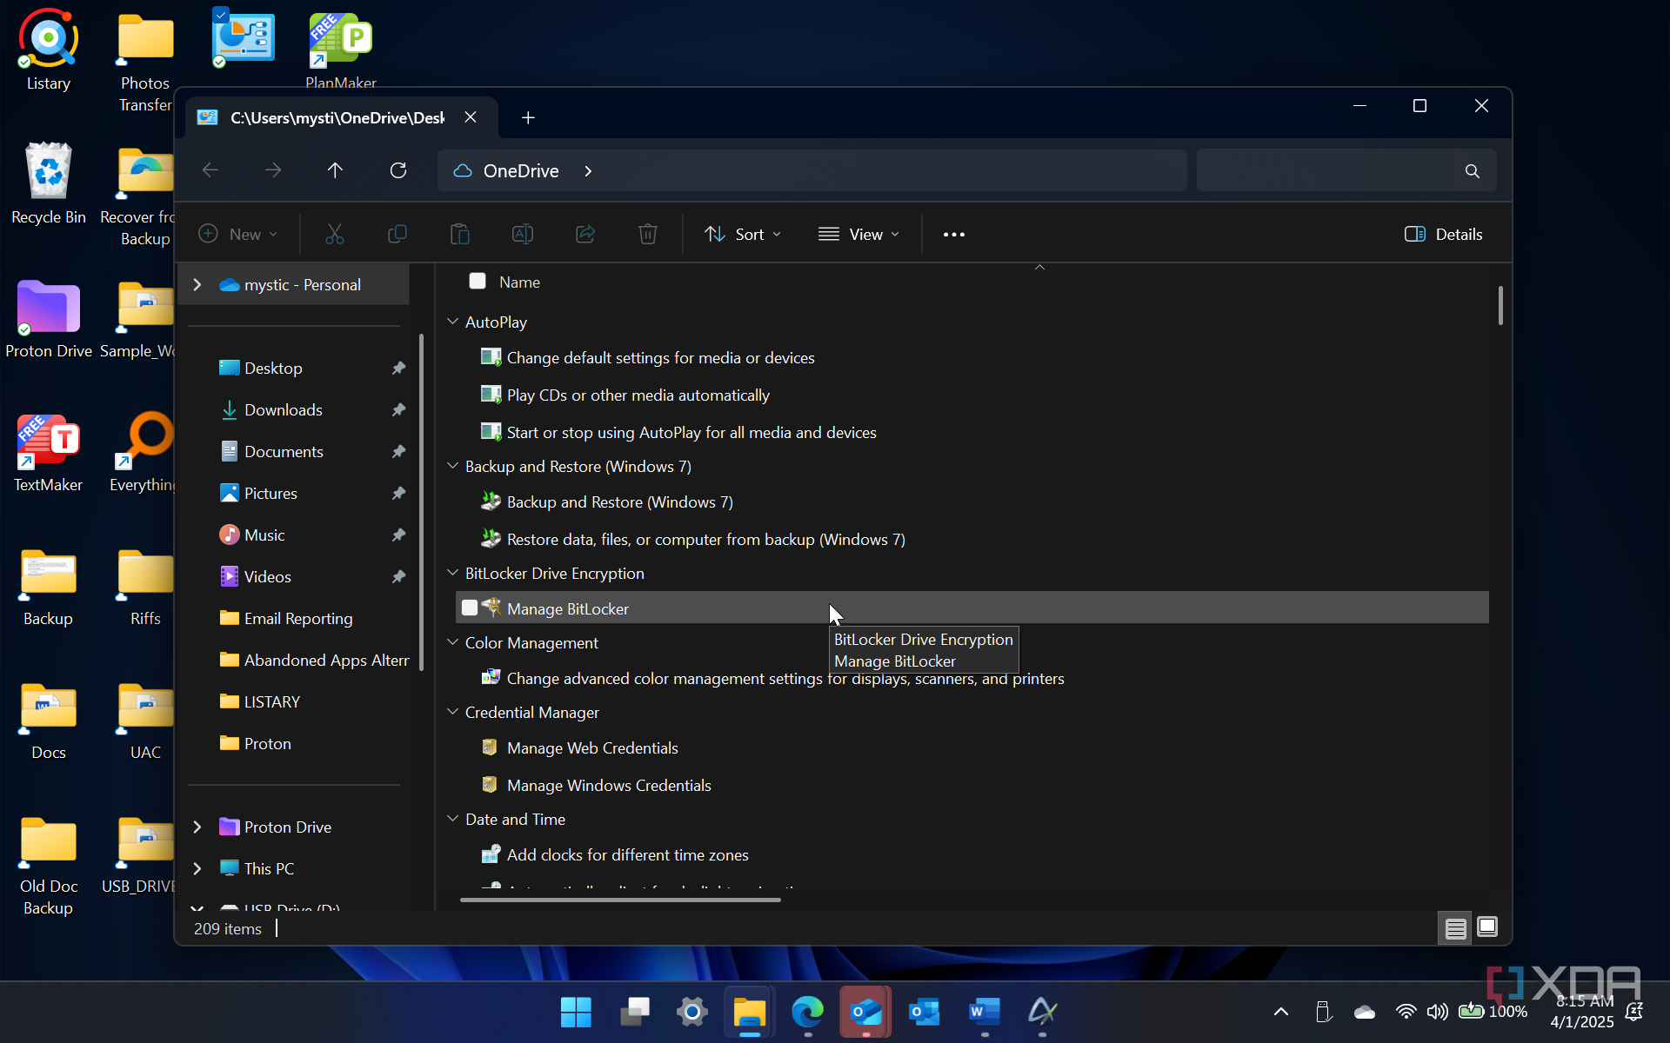Toggle the Details pane button
Screen dimensions: 1670x1043
1444,234
